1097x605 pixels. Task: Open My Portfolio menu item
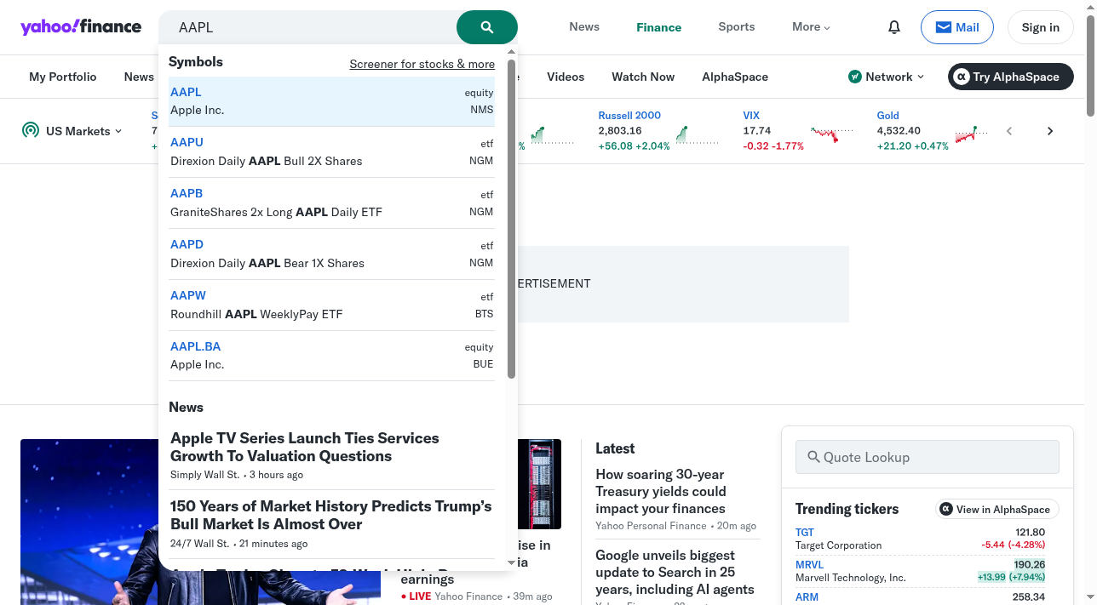tap(63, 77)
